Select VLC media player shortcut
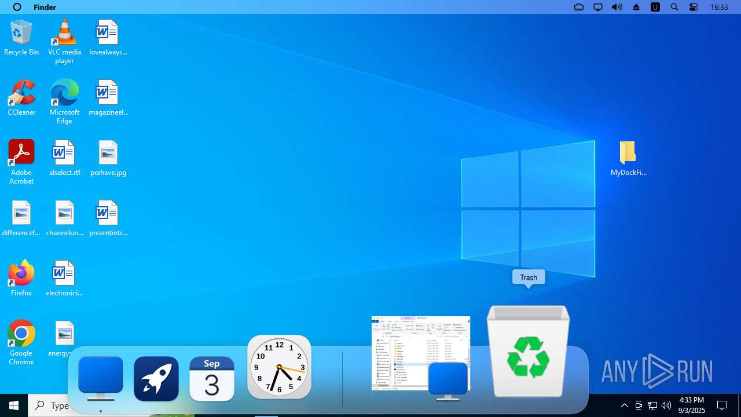This screenshot has width=741, height=417. pos(64,42)
